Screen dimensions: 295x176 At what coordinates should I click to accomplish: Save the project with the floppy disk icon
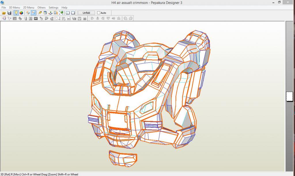point(9,13)
